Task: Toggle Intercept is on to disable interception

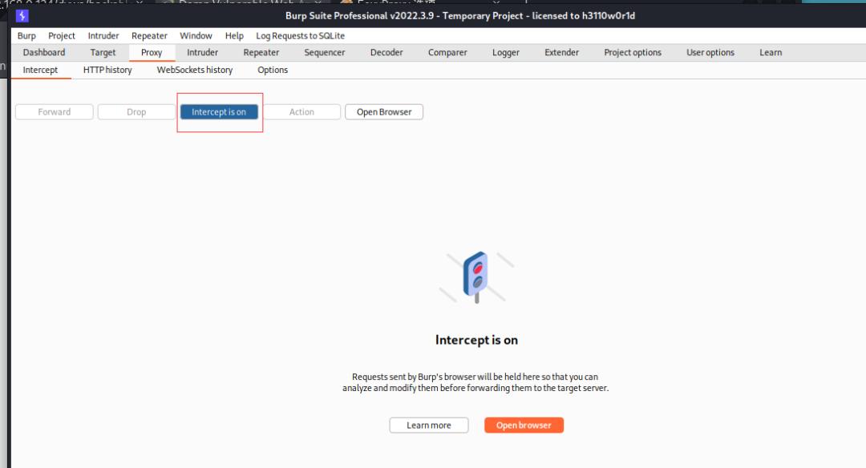Action: (x=219, y=111)
